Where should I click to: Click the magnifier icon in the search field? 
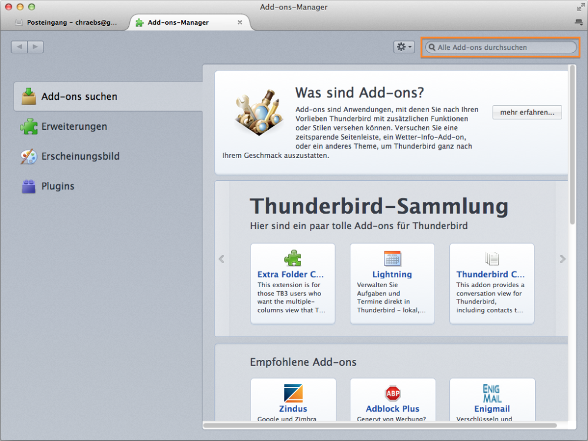coord(432,47)
